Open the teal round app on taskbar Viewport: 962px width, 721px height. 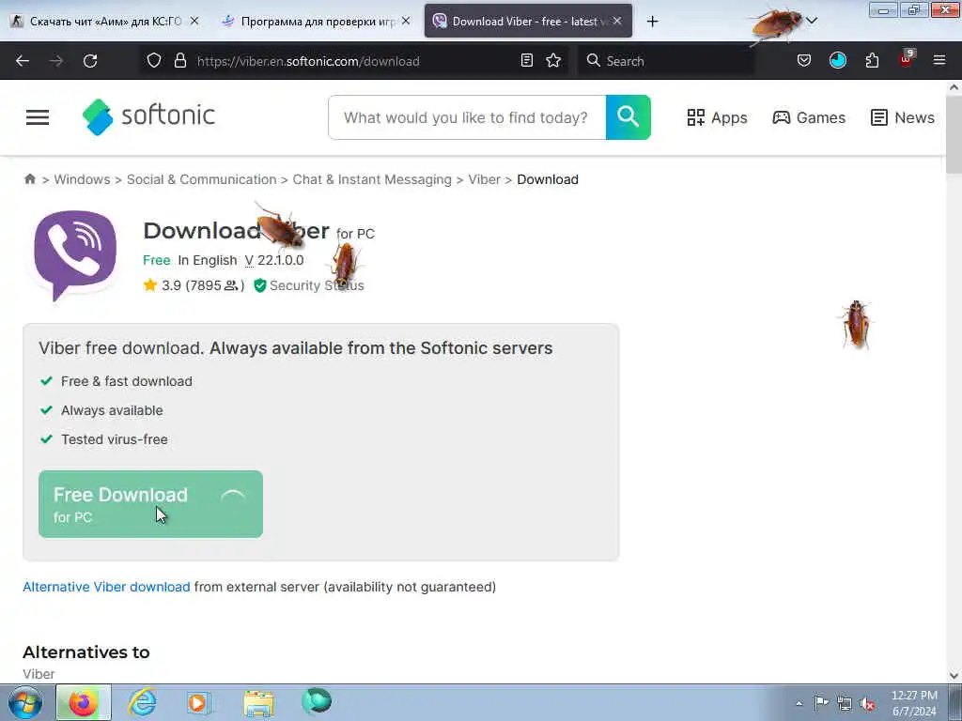(317, 702)
